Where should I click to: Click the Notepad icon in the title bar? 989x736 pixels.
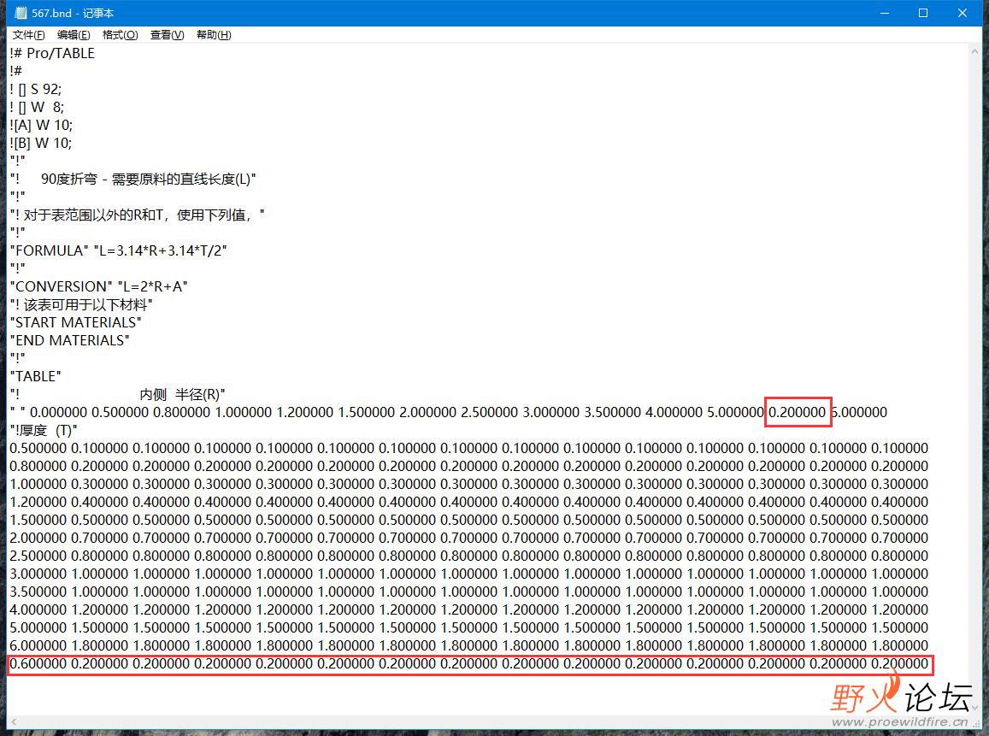click(21, 13)
